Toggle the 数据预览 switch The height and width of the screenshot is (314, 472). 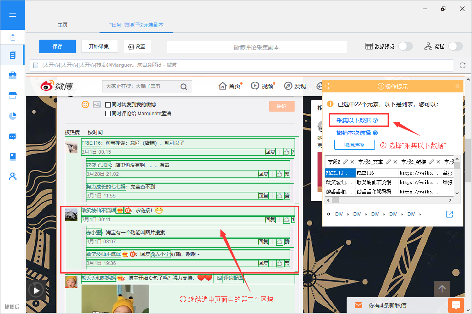click(x=405, y=46)
